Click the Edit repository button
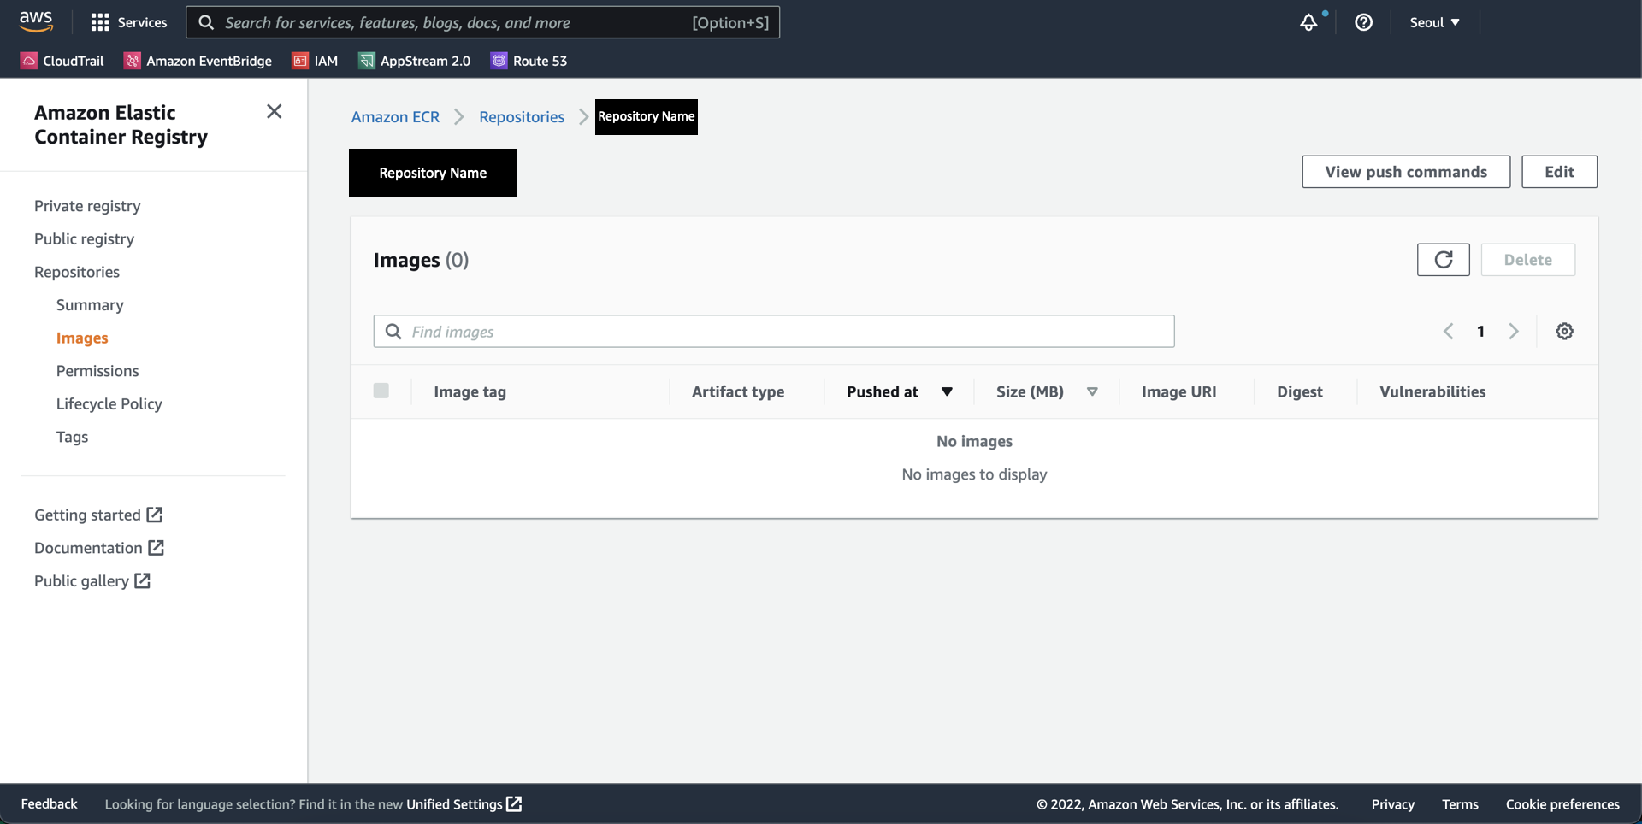 1558,172
